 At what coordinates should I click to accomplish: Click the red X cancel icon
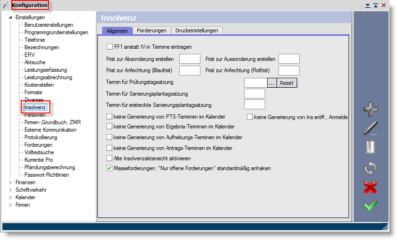coord(370,187)
